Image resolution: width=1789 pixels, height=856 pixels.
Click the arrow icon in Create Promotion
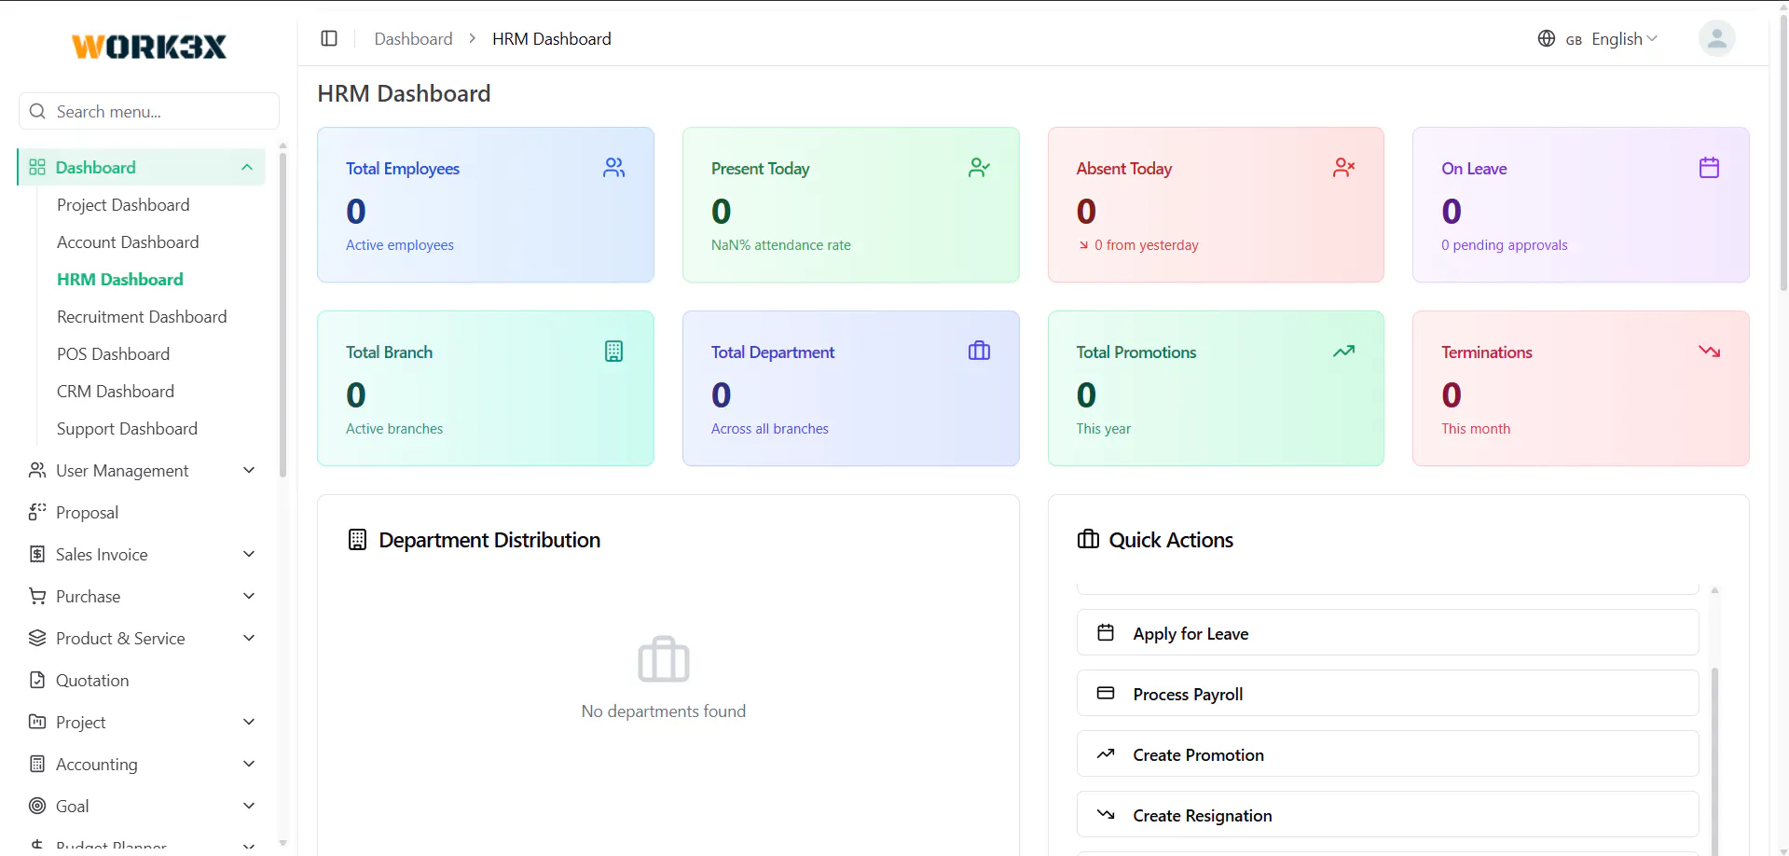[x=1106, y=753]
